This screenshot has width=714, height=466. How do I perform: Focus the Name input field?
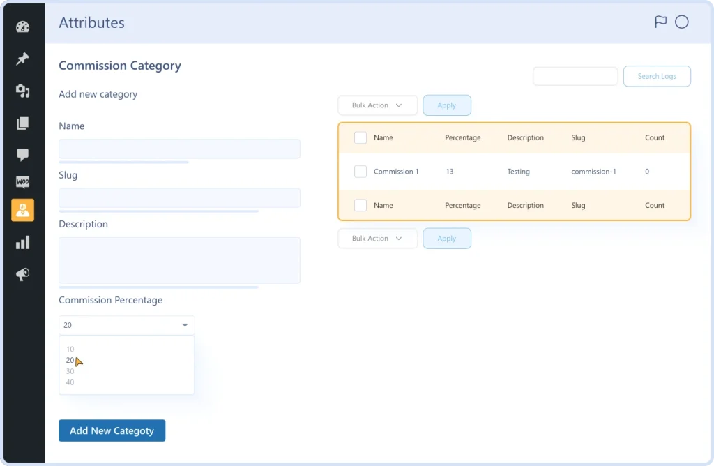pos(179,149)
